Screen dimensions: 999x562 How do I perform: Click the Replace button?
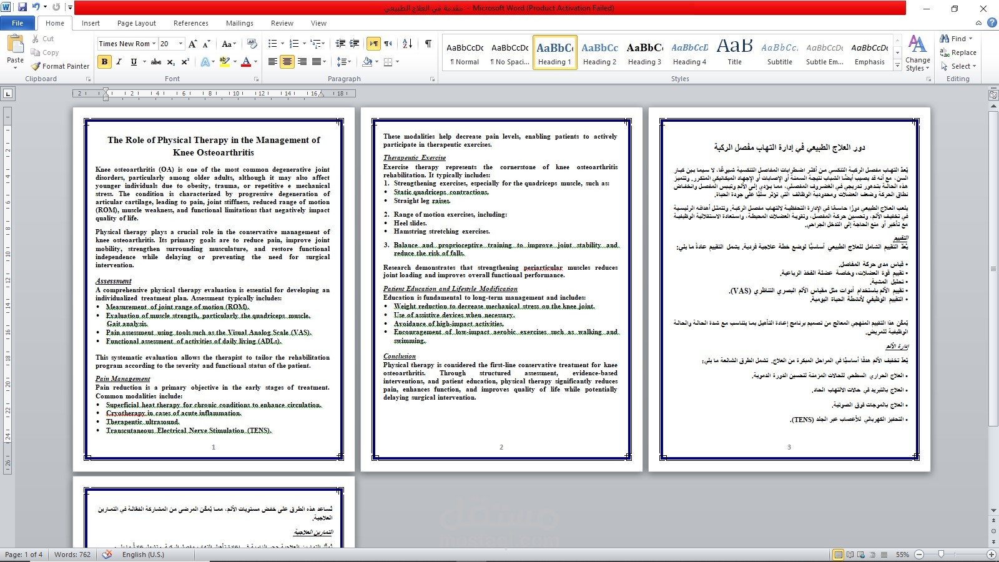[958, 52]
